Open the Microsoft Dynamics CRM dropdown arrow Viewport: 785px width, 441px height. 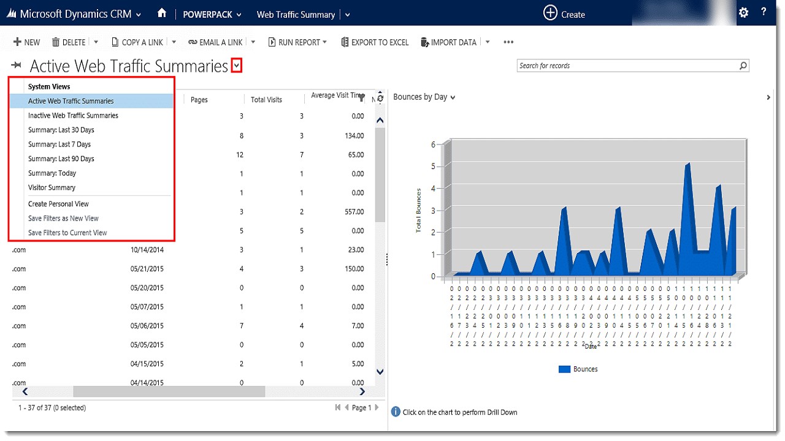point(139,15)
